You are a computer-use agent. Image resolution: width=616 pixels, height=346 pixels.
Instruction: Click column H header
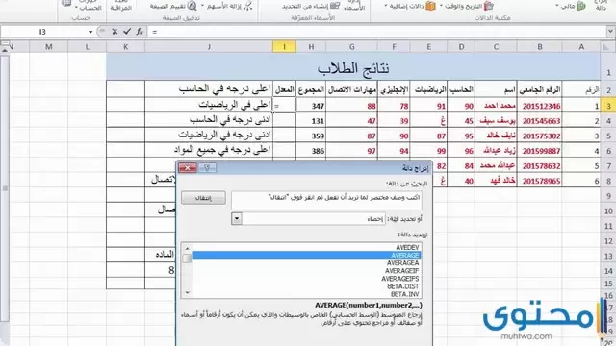coord(311,47)
